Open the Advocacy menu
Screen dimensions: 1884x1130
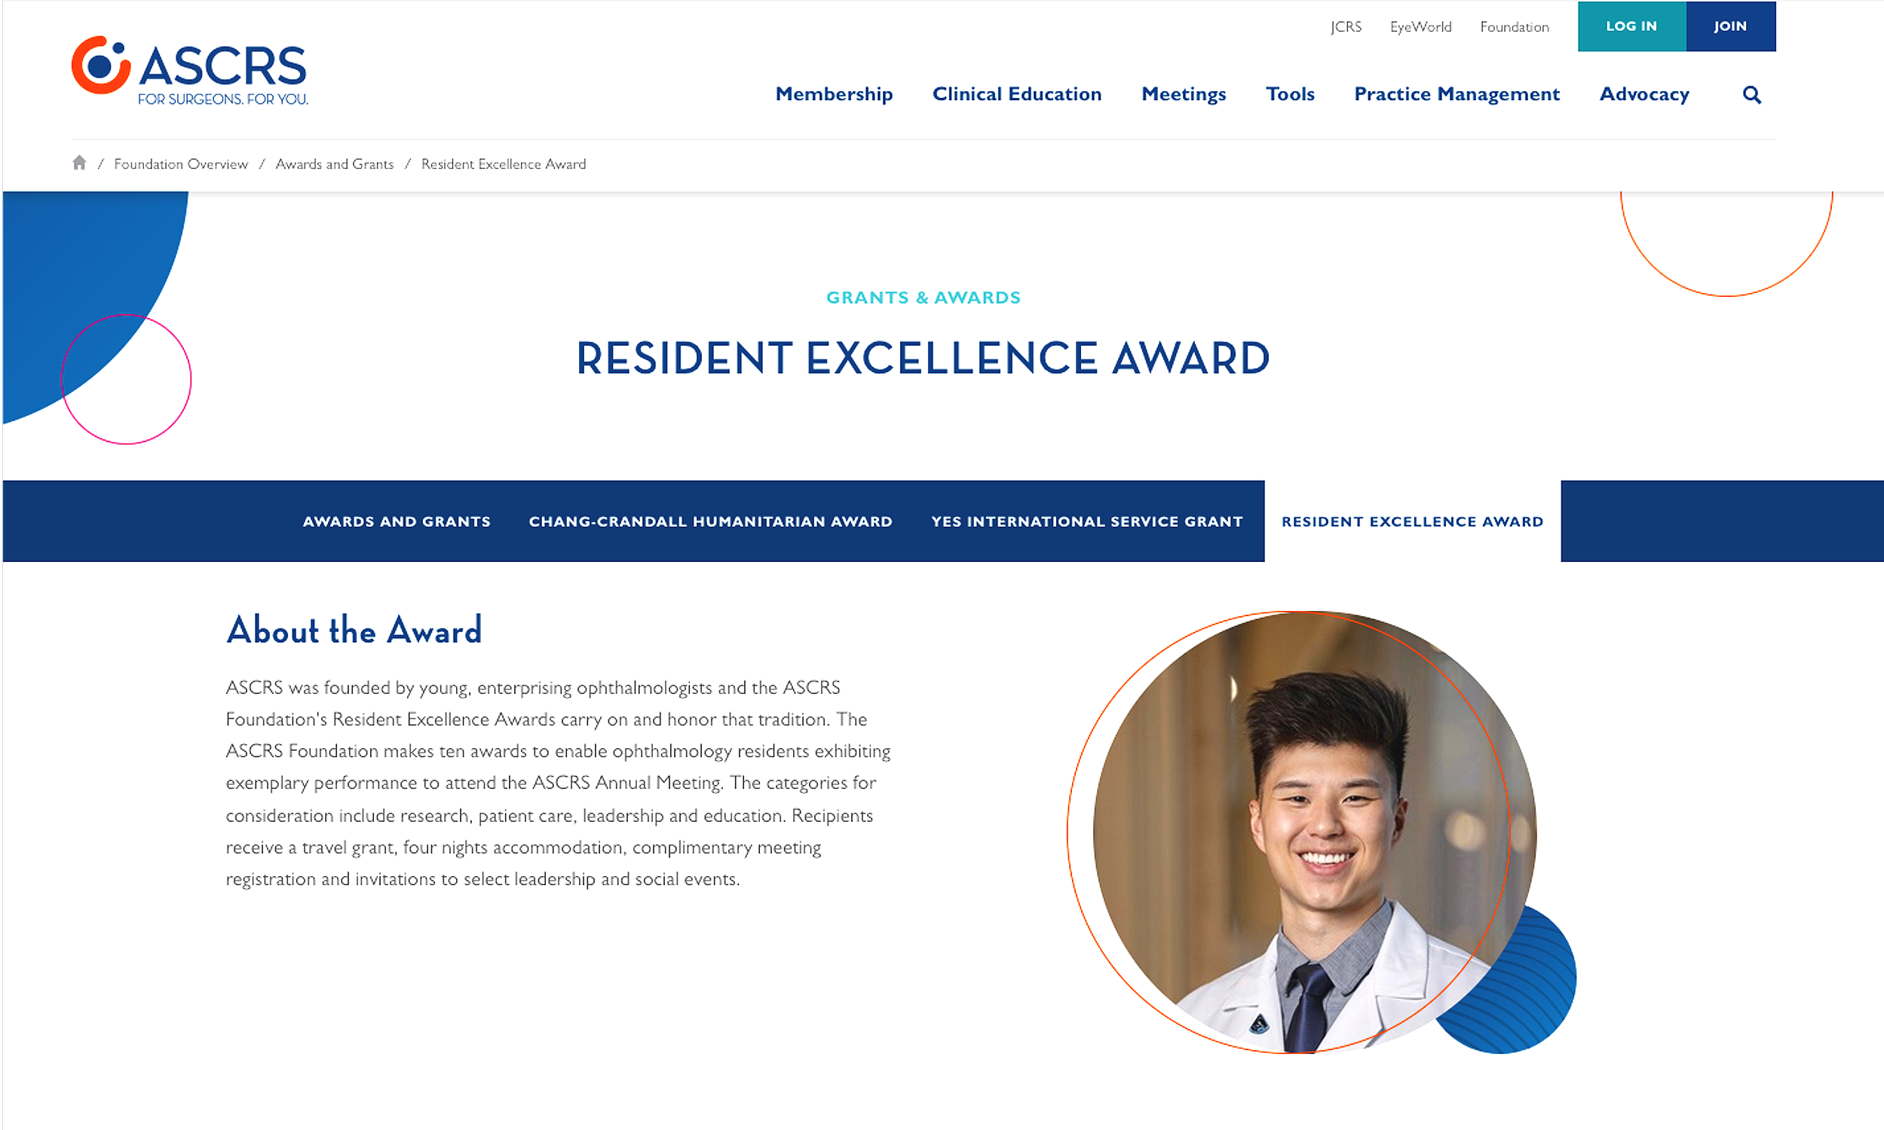pos(1644,94)
